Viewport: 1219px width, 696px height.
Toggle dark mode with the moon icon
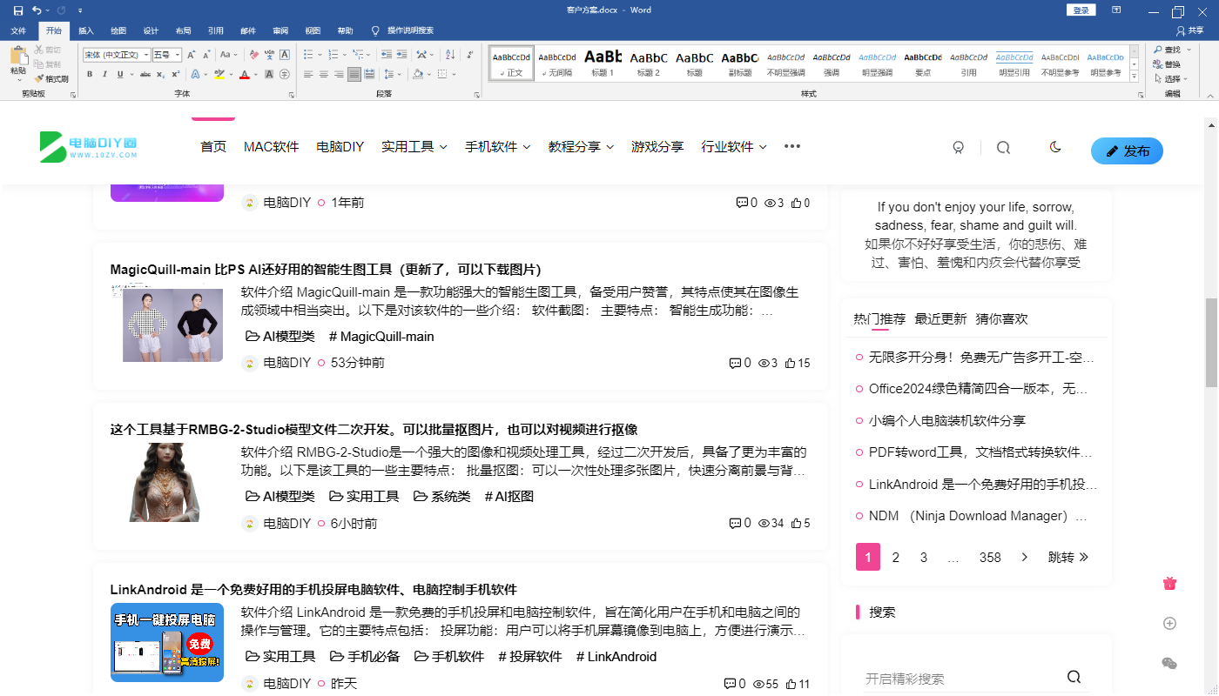[1055, 148]
